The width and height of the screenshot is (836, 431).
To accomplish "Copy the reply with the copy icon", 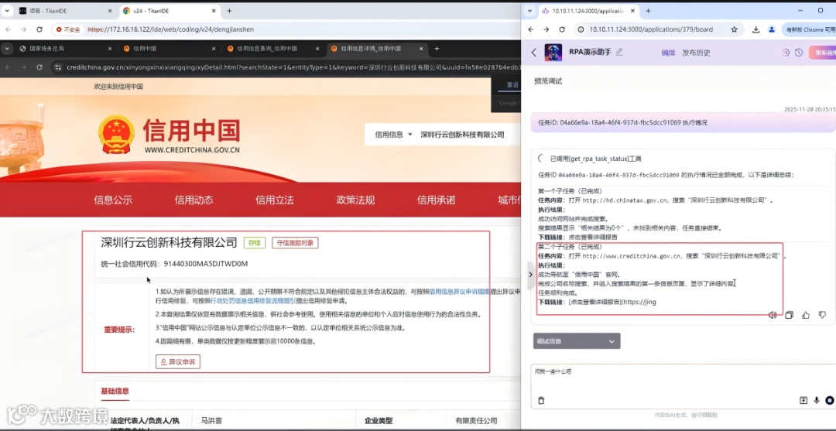I will [789, 315].
